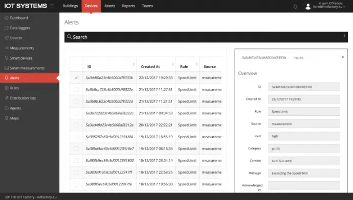
Task: Check alert 5a38bd4ac69c5d00123318e7 checkbox
Action: (76, 148)
